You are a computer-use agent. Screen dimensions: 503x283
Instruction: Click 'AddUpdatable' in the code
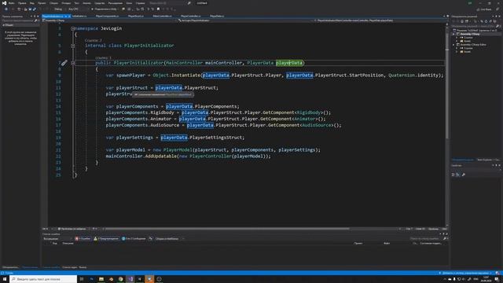(160, 156)
